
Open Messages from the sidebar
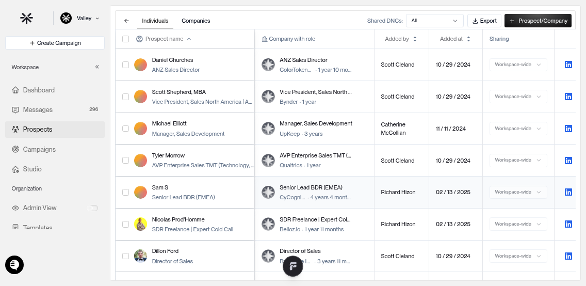(x=55, y=109)
